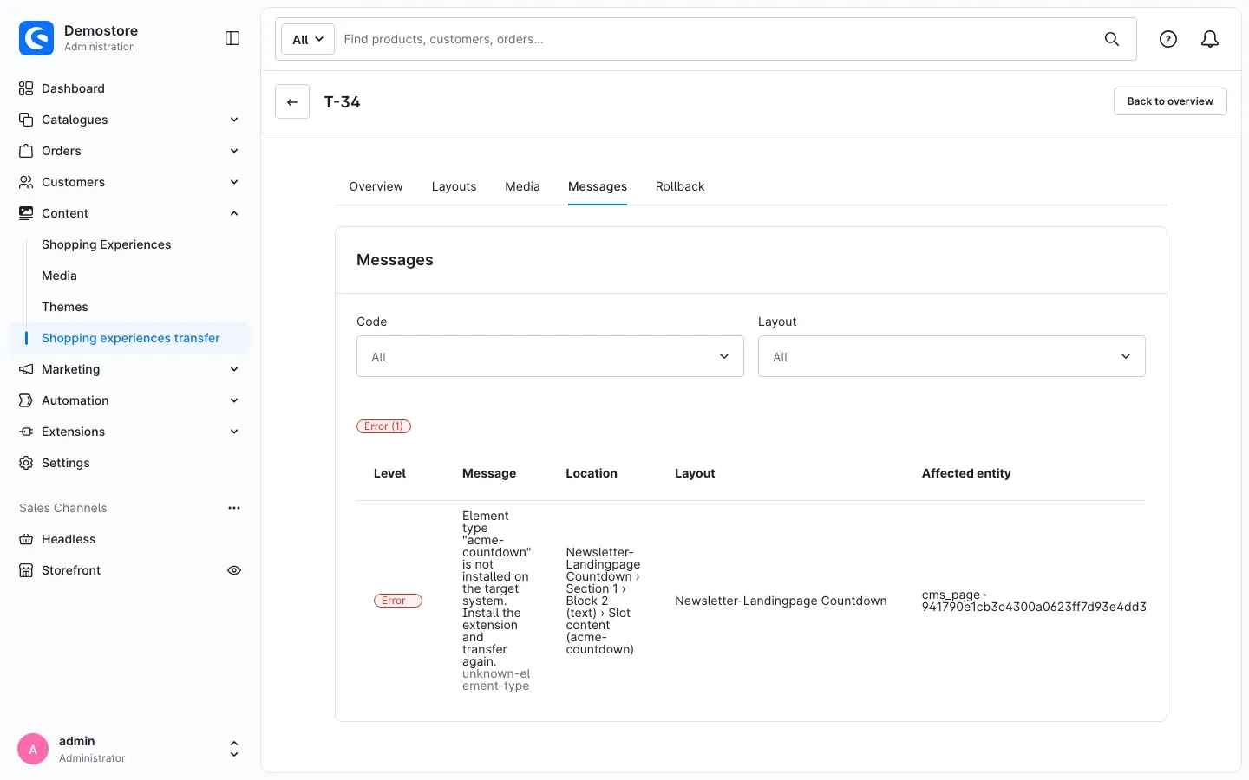Click the back arrow next to T-34

[x=292, y=101]
